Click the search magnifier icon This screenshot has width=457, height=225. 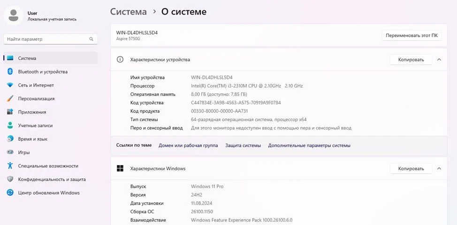point(91,39)
